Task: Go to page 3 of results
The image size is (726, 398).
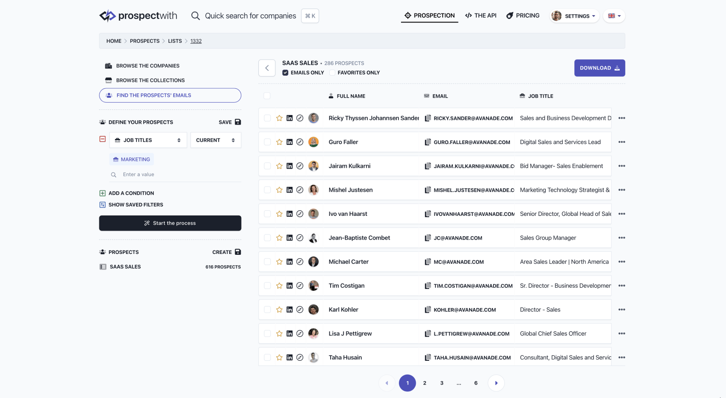Action: [442, 383]
